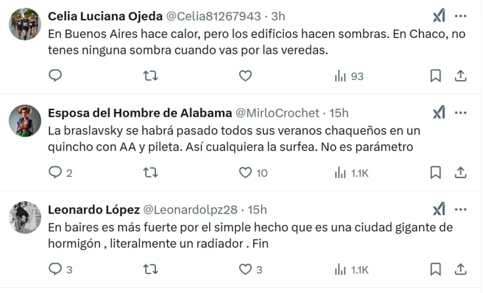This screenshot has width=483, height=293.
Task: Open Grok icon on Celia's tweet
Action: [439, 16]
